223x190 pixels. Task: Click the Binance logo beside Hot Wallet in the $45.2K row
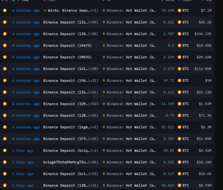(104, 22)
